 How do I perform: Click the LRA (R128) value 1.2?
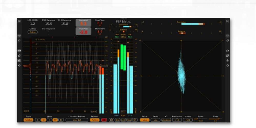pyautogui.click(x=33, y=24)
